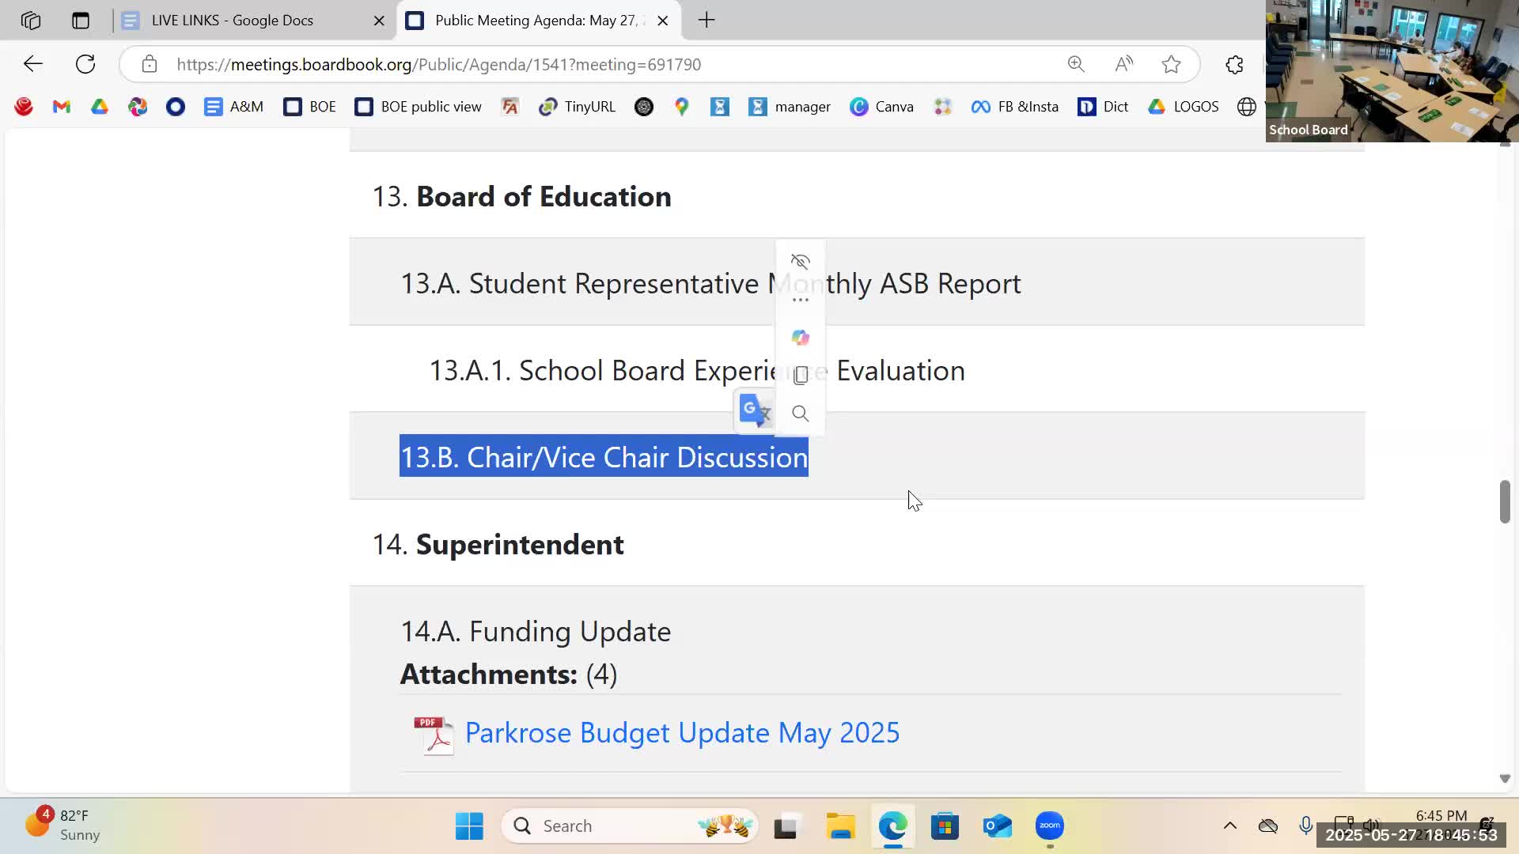Open the FB &Insta bookmark
This screenshot has width=1519, height=854.
click(1015, 107)
